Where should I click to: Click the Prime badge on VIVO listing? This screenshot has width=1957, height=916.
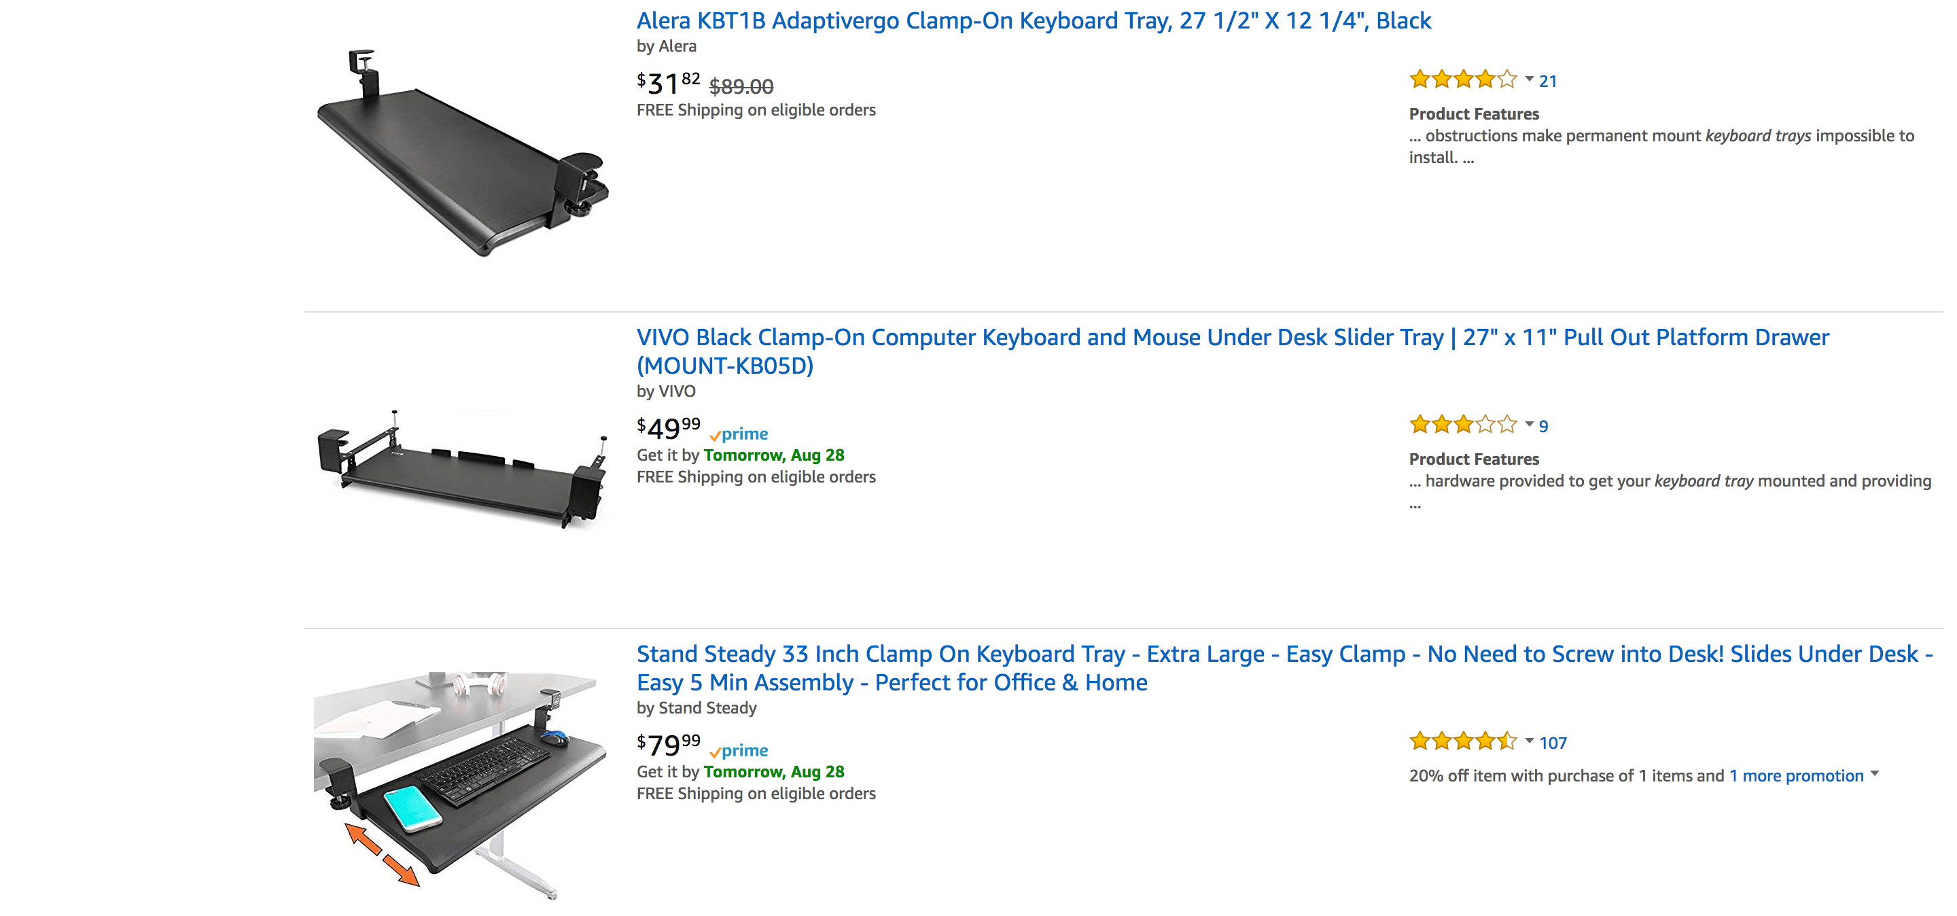[739, 434]
